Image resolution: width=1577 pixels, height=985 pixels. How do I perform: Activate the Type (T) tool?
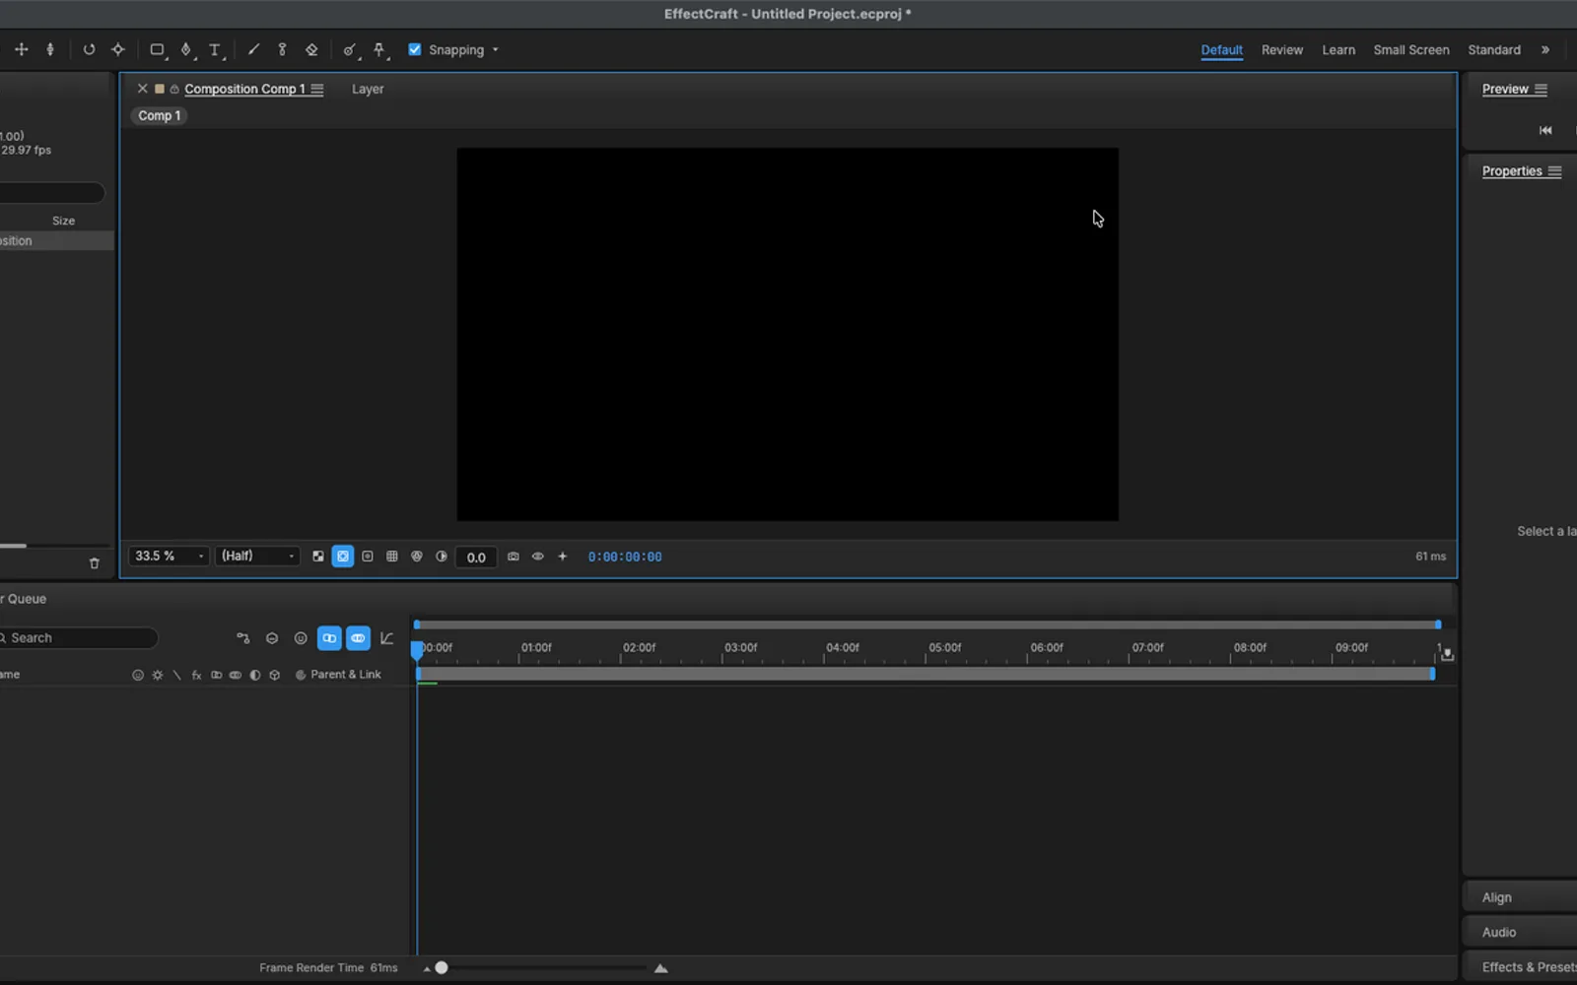[x=215, y=49]
